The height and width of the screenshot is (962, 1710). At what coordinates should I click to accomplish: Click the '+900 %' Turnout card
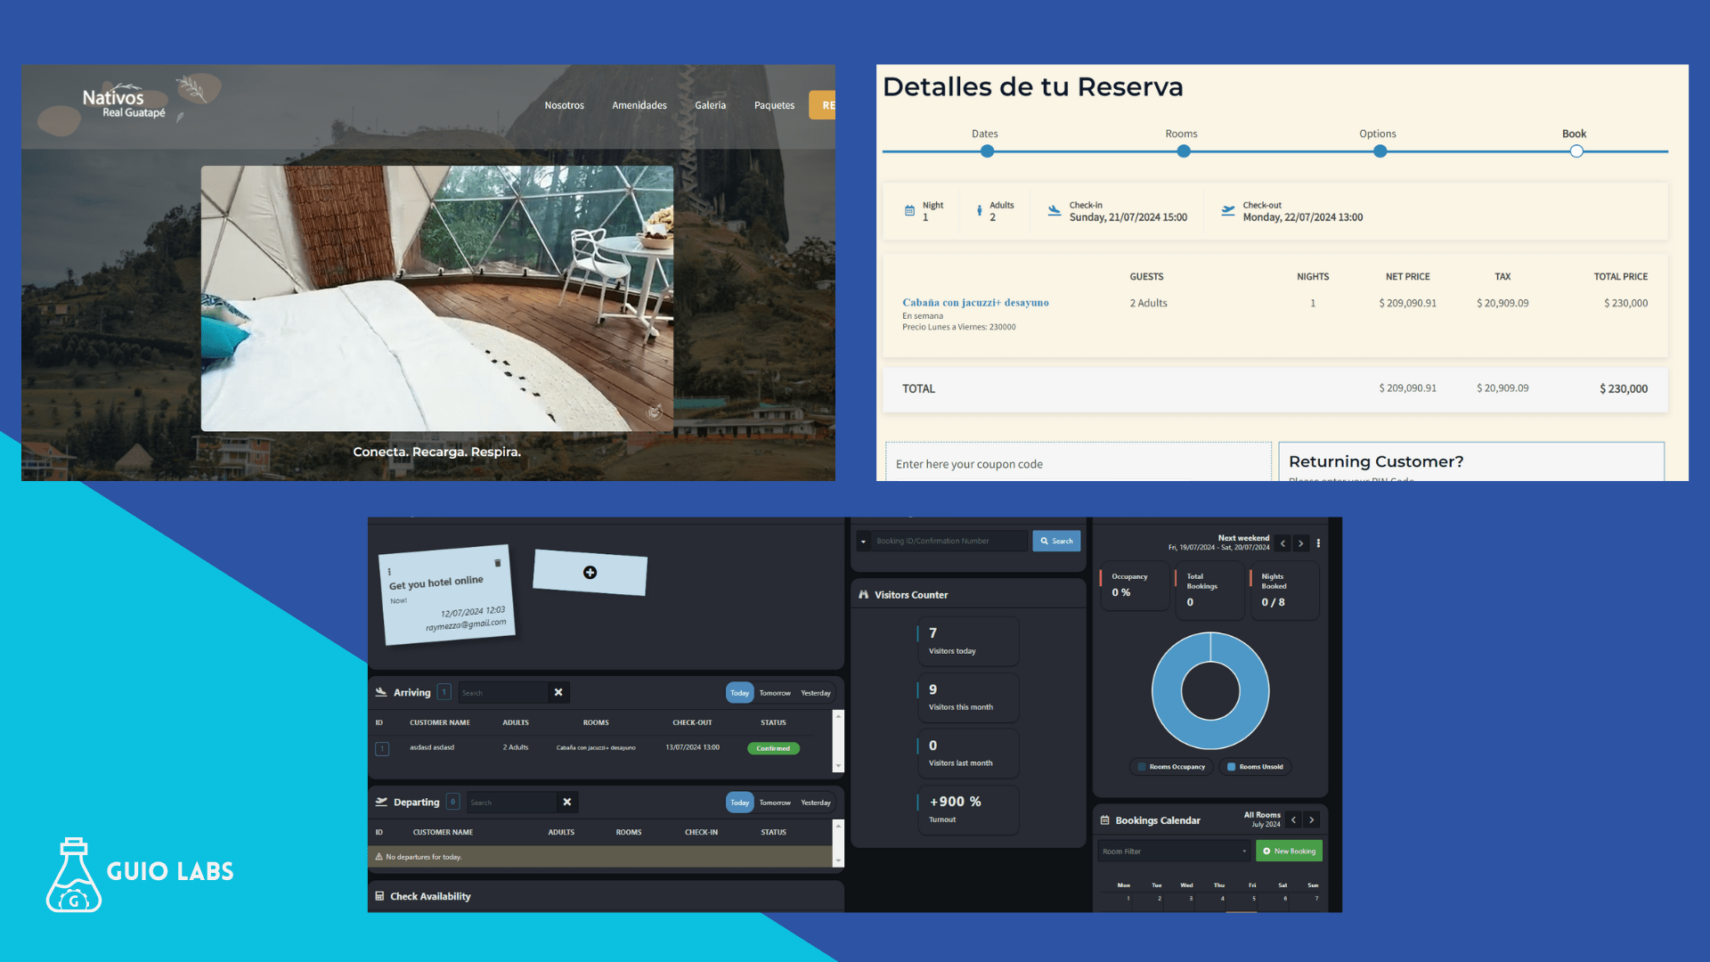coord(968,810)
